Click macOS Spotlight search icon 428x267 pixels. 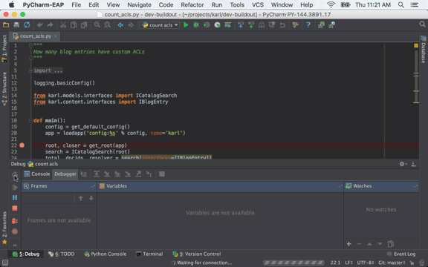tap(401, 4)
